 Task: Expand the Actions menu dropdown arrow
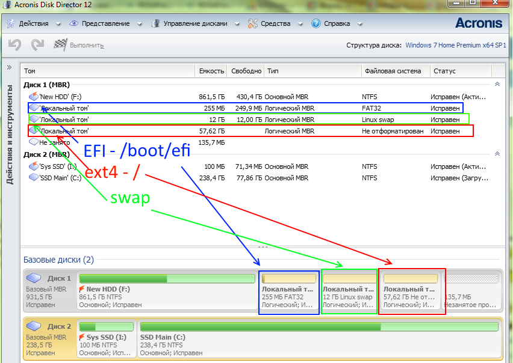pyautogui.click(x=58, y=24)
